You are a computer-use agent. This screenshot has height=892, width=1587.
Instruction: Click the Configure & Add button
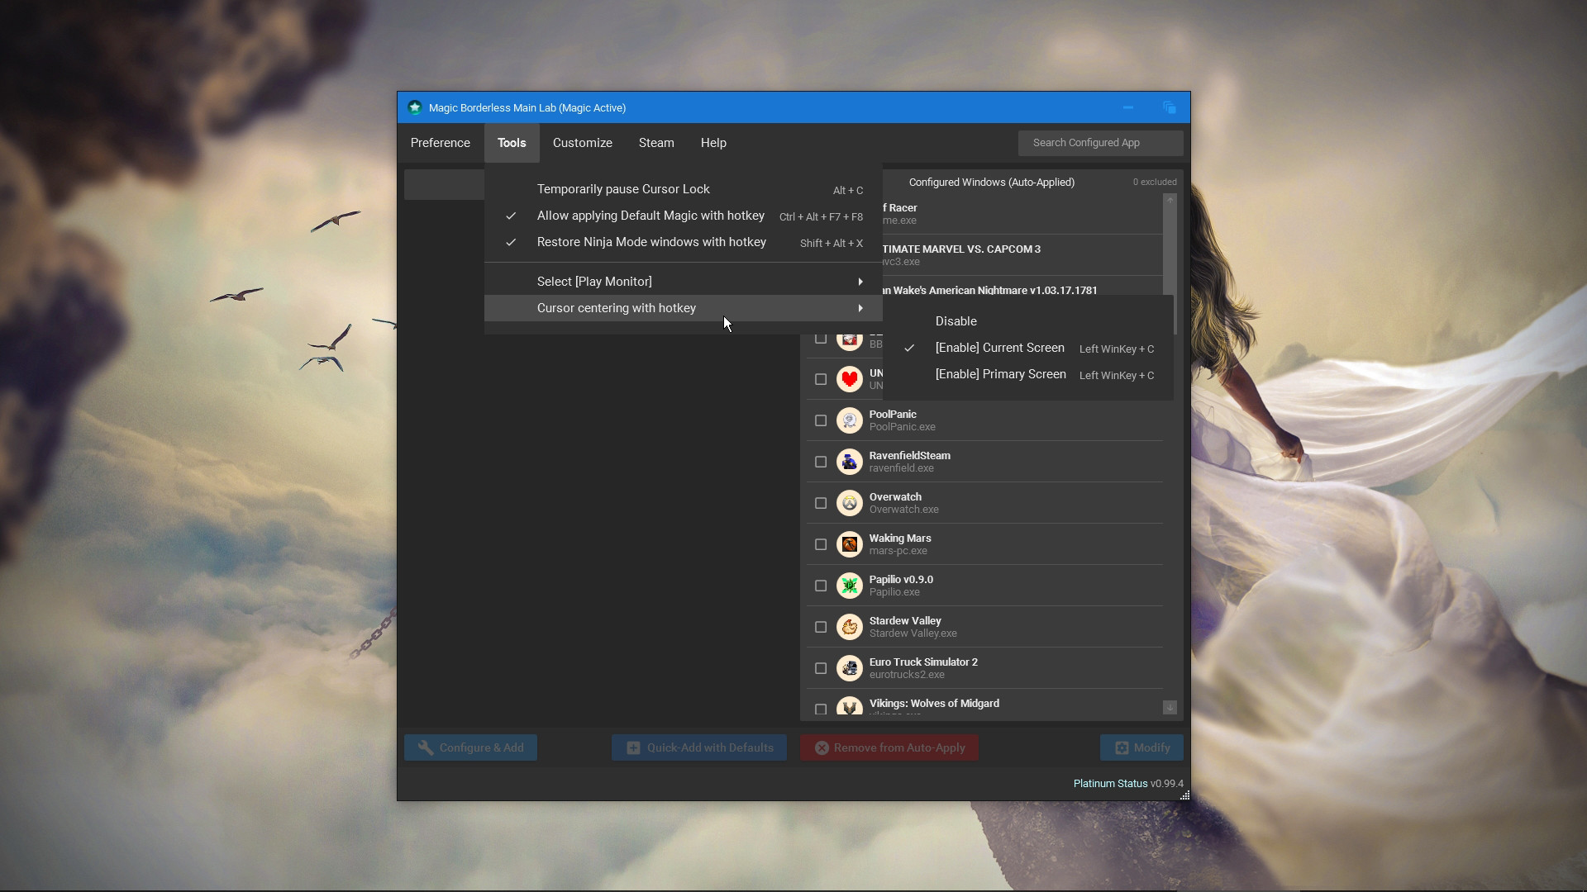tap(469, 747)
